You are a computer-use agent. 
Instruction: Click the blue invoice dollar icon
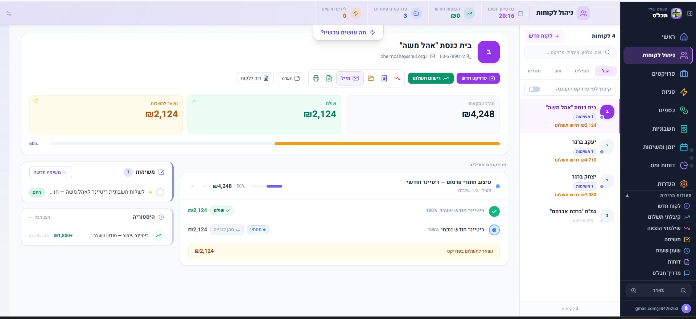coord(384,78)
